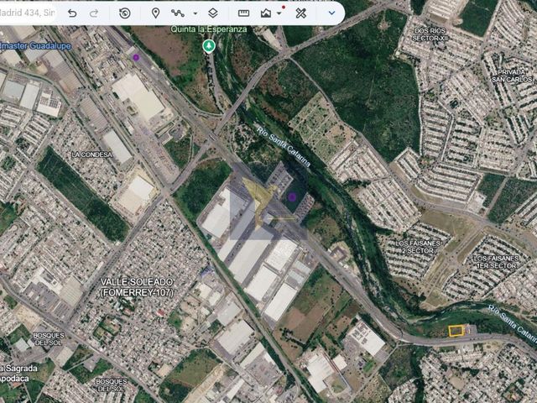Click 'VALLE SOLEADO (FOMERREY-107)' neighborhood label

[137, 287]
